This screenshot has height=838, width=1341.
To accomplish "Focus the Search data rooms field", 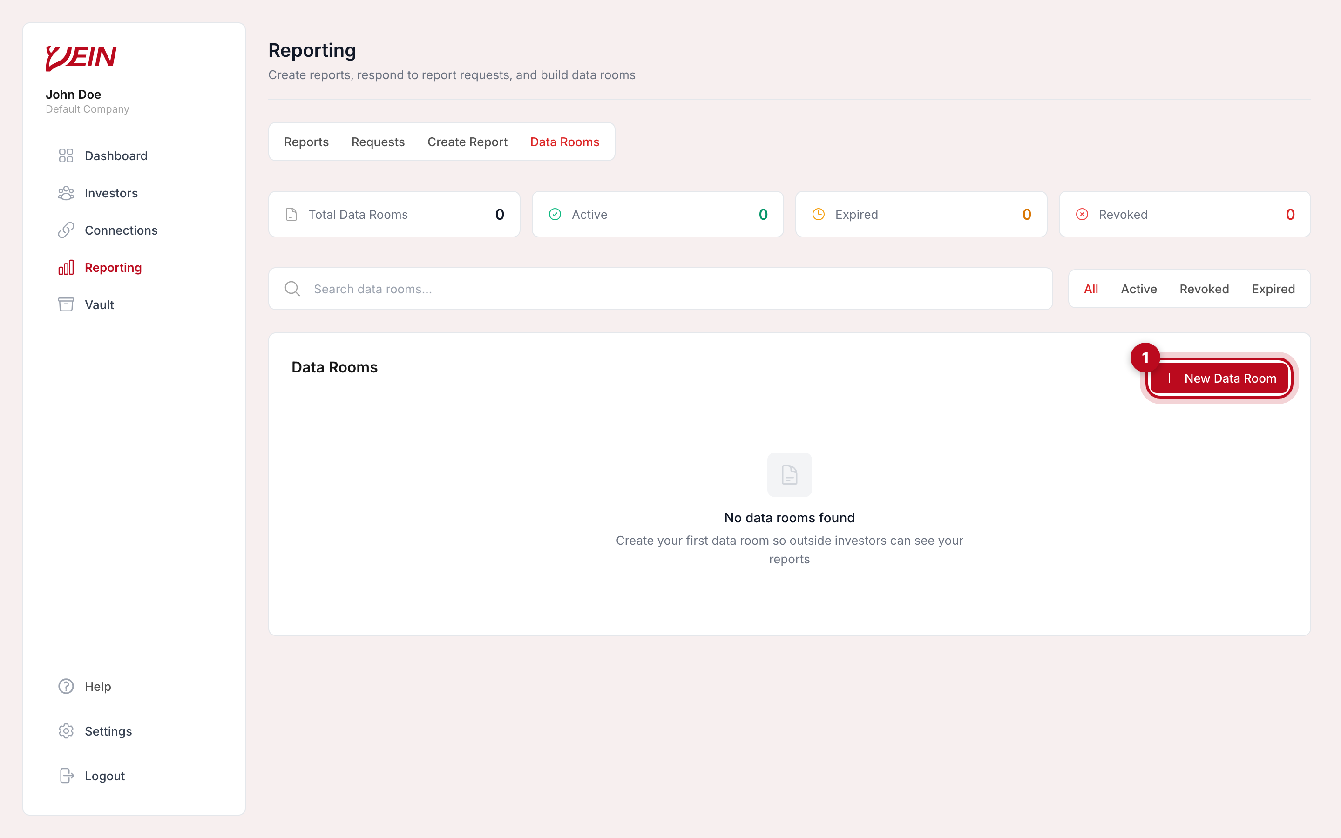I will (660, 289).
